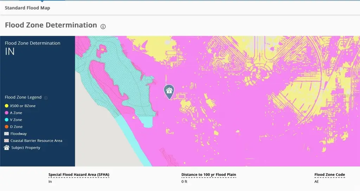Click the Floodway hatched legend icon

point(7,134)
